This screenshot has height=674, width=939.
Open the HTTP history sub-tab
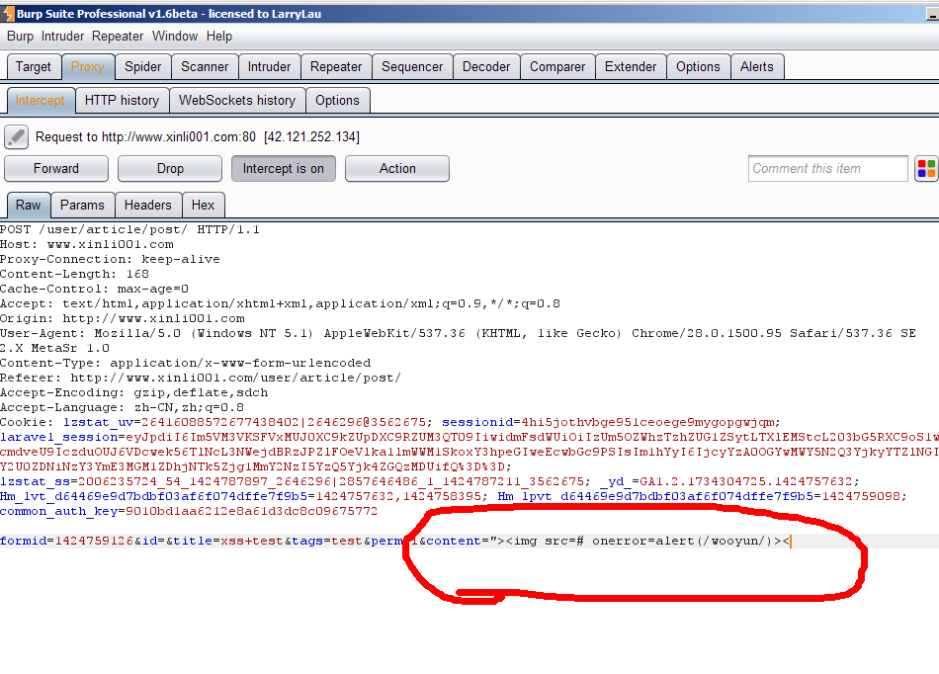point(123,100)
